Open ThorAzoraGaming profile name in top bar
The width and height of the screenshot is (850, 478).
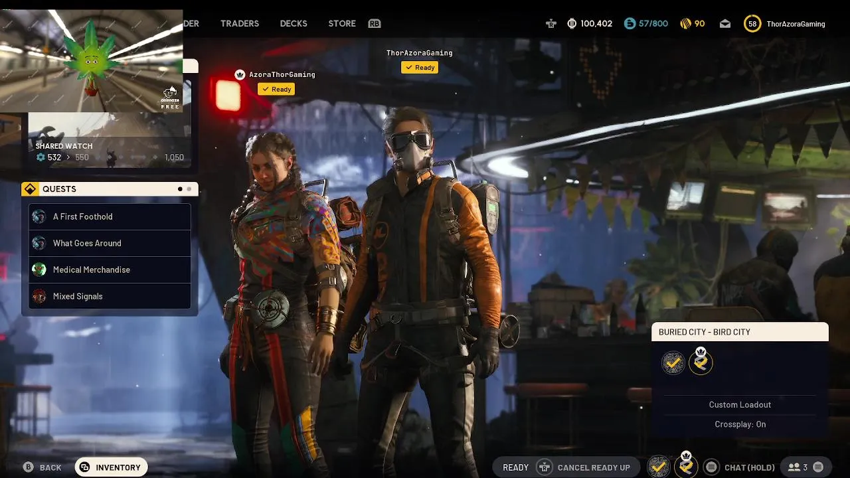(796, 24)
